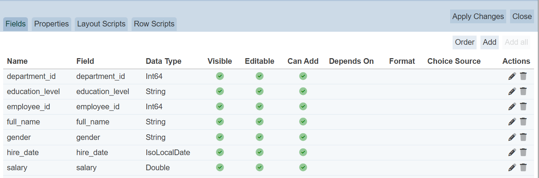Edit the salary field with pencil icon
This screenshot has height=178, width=539.
(x=512, y=167)
